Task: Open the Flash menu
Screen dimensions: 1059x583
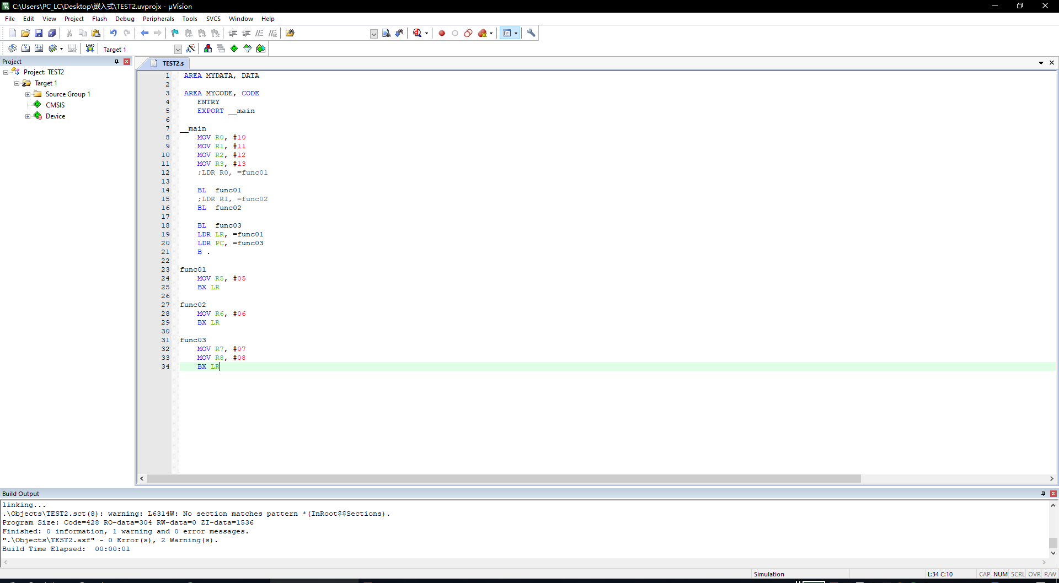Action: [x=99, y=19]
